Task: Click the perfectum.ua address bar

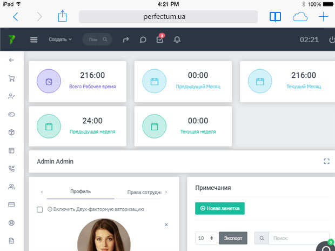Action: pos(168,16)
